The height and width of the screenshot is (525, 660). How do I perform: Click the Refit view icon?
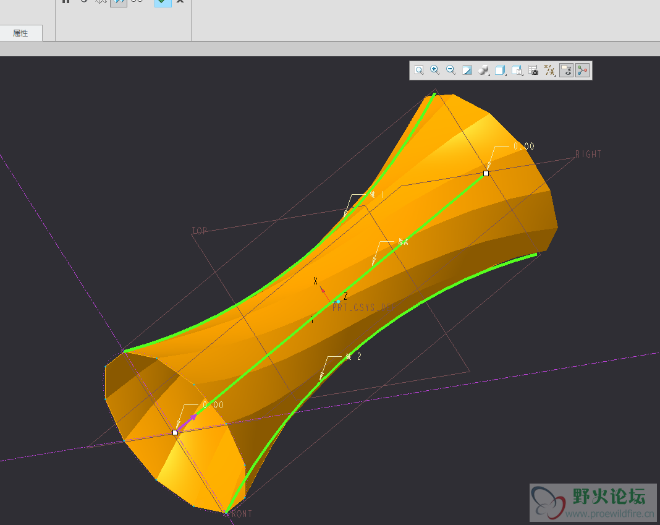point(419,70)
